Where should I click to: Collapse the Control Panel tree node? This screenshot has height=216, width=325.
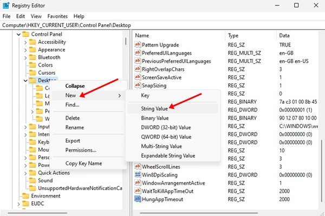[18, 35]
